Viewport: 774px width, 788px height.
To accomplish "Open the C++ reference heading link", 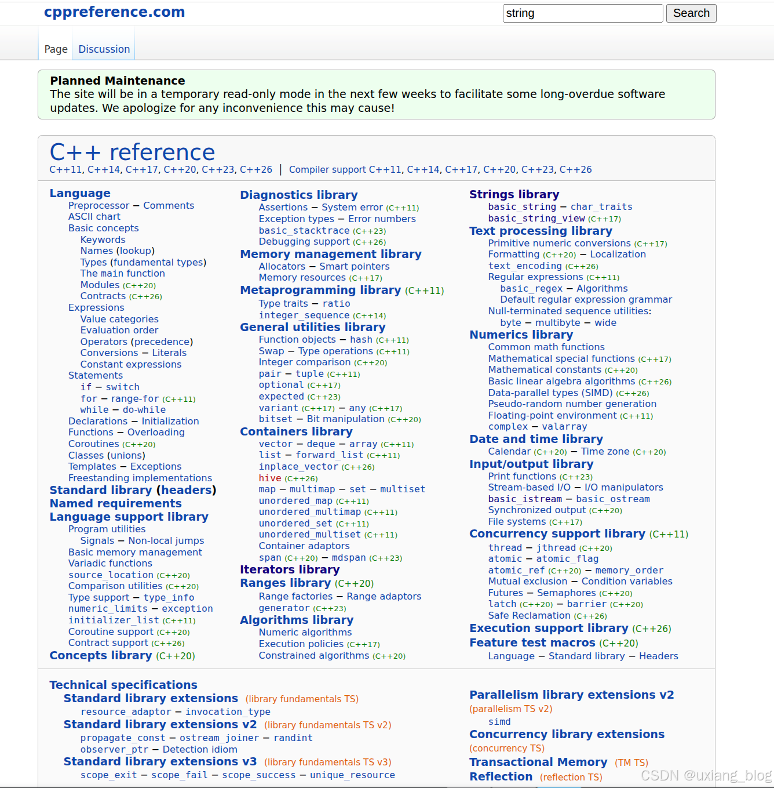I will click(132, 152).
